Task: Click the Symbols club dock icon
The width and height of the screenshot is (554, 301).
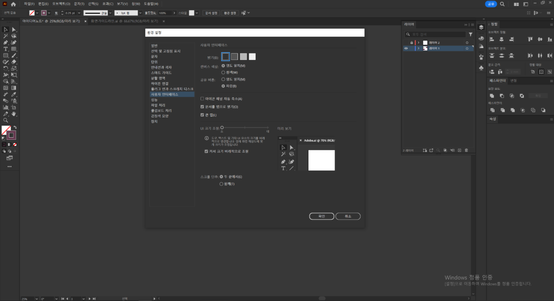Action: pyautogui.click(x=481, y=68)
